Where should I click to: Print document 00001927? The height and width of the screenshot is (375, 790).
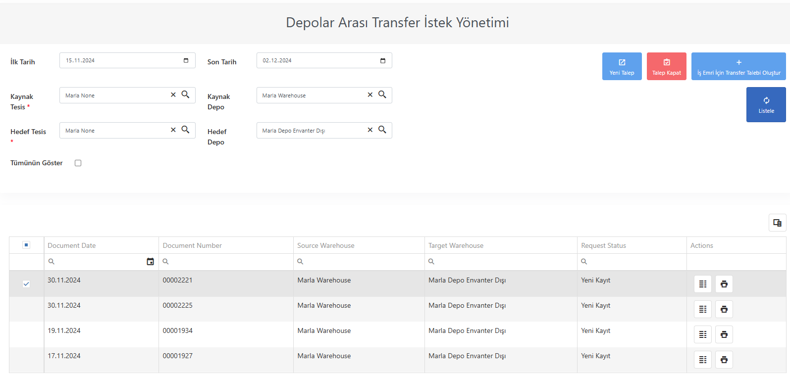click(724, 360)
